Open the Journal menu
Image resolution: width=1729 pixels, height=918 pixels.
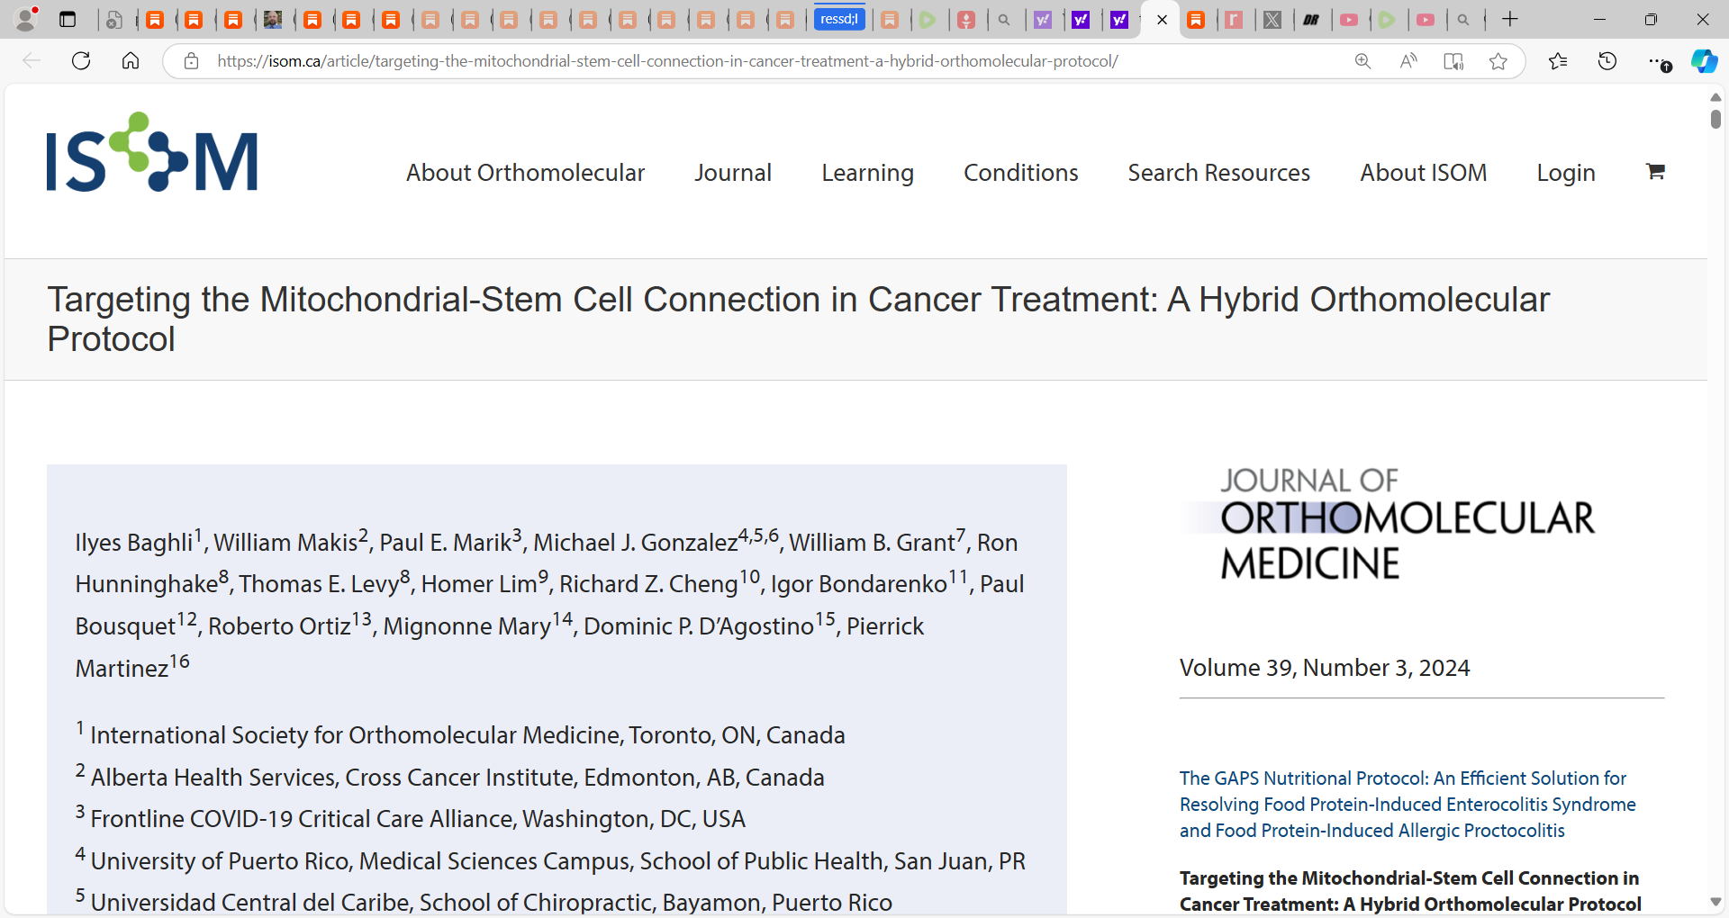point(733,172)
